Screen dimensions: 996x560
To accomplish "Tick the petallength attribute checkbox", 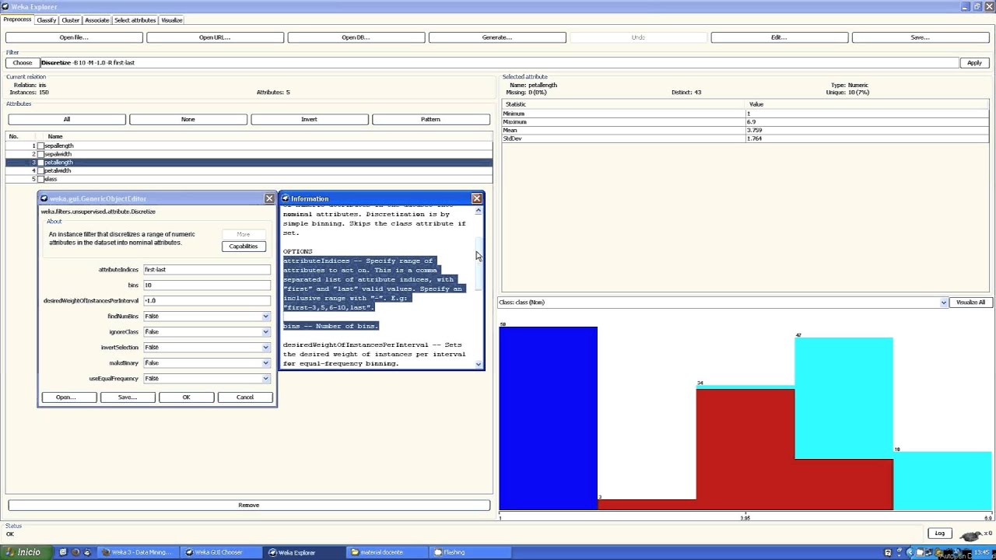I will click(41, 163).
